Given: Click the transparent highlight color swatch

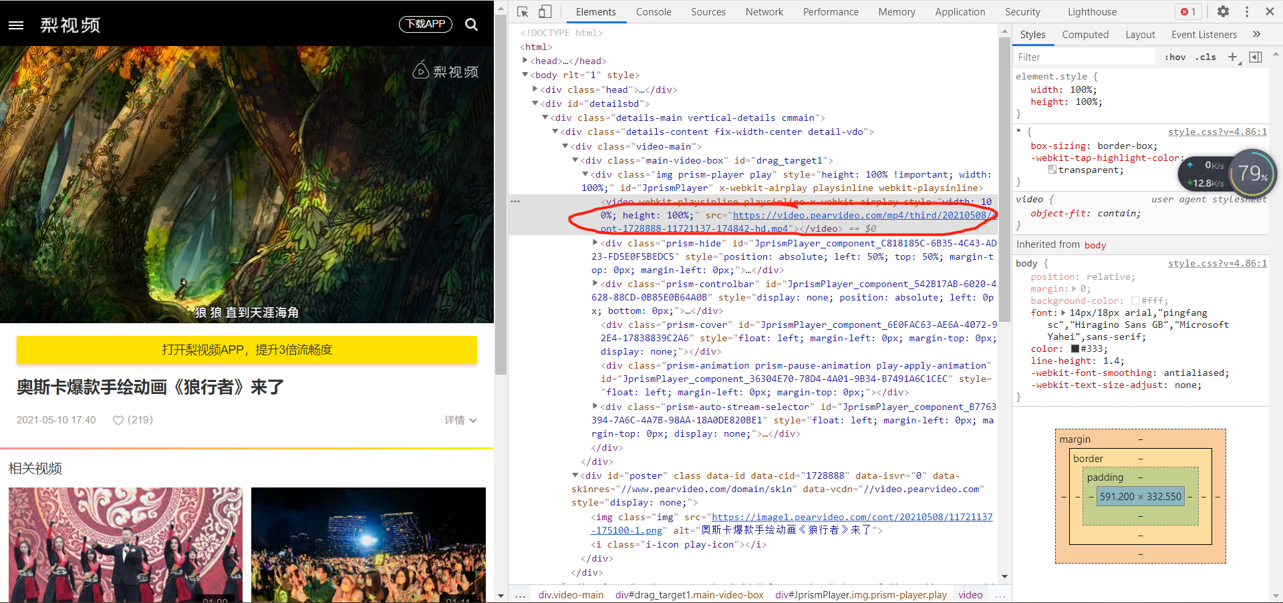Looking at the screenshot, I should 1052,170.
